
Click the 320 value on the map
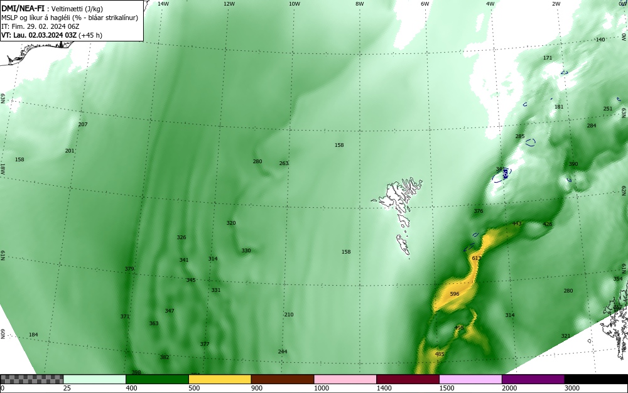[x=231, y=223]
